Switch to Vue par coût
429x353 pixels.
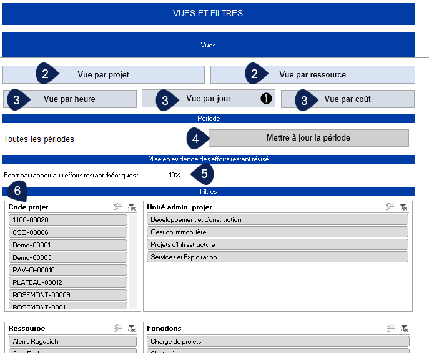coord(347,99)
